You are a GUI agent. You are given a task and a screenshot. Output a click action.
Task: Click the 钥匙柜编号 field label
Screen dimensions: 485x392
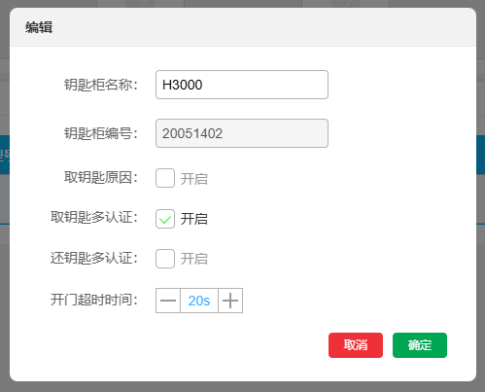coord(101,133)
